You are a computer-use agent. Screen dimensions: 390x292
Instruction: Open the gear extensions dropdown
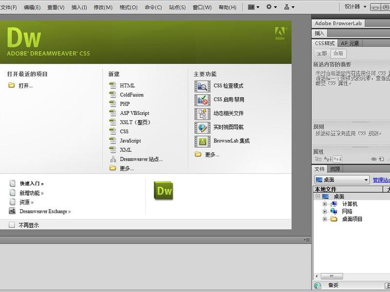272,7
